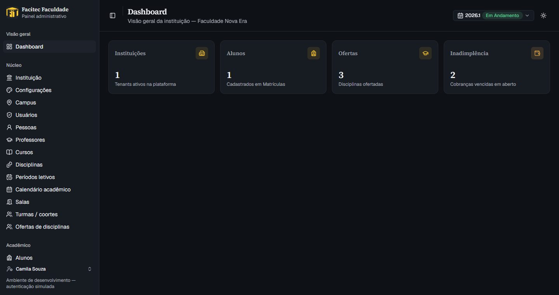This screenshot has height=295, width=559.
Task: Open the Períodos letivos link
Action: click(49, 177)
